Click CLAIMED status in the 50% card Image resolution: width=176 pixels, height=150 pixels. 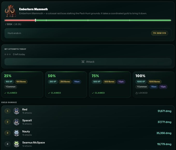(56, 93)
